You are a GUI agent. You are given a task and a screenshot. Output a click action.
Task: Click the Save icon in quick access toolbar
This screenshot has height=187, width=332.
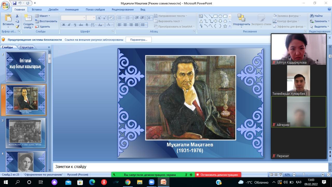point(15,3)
